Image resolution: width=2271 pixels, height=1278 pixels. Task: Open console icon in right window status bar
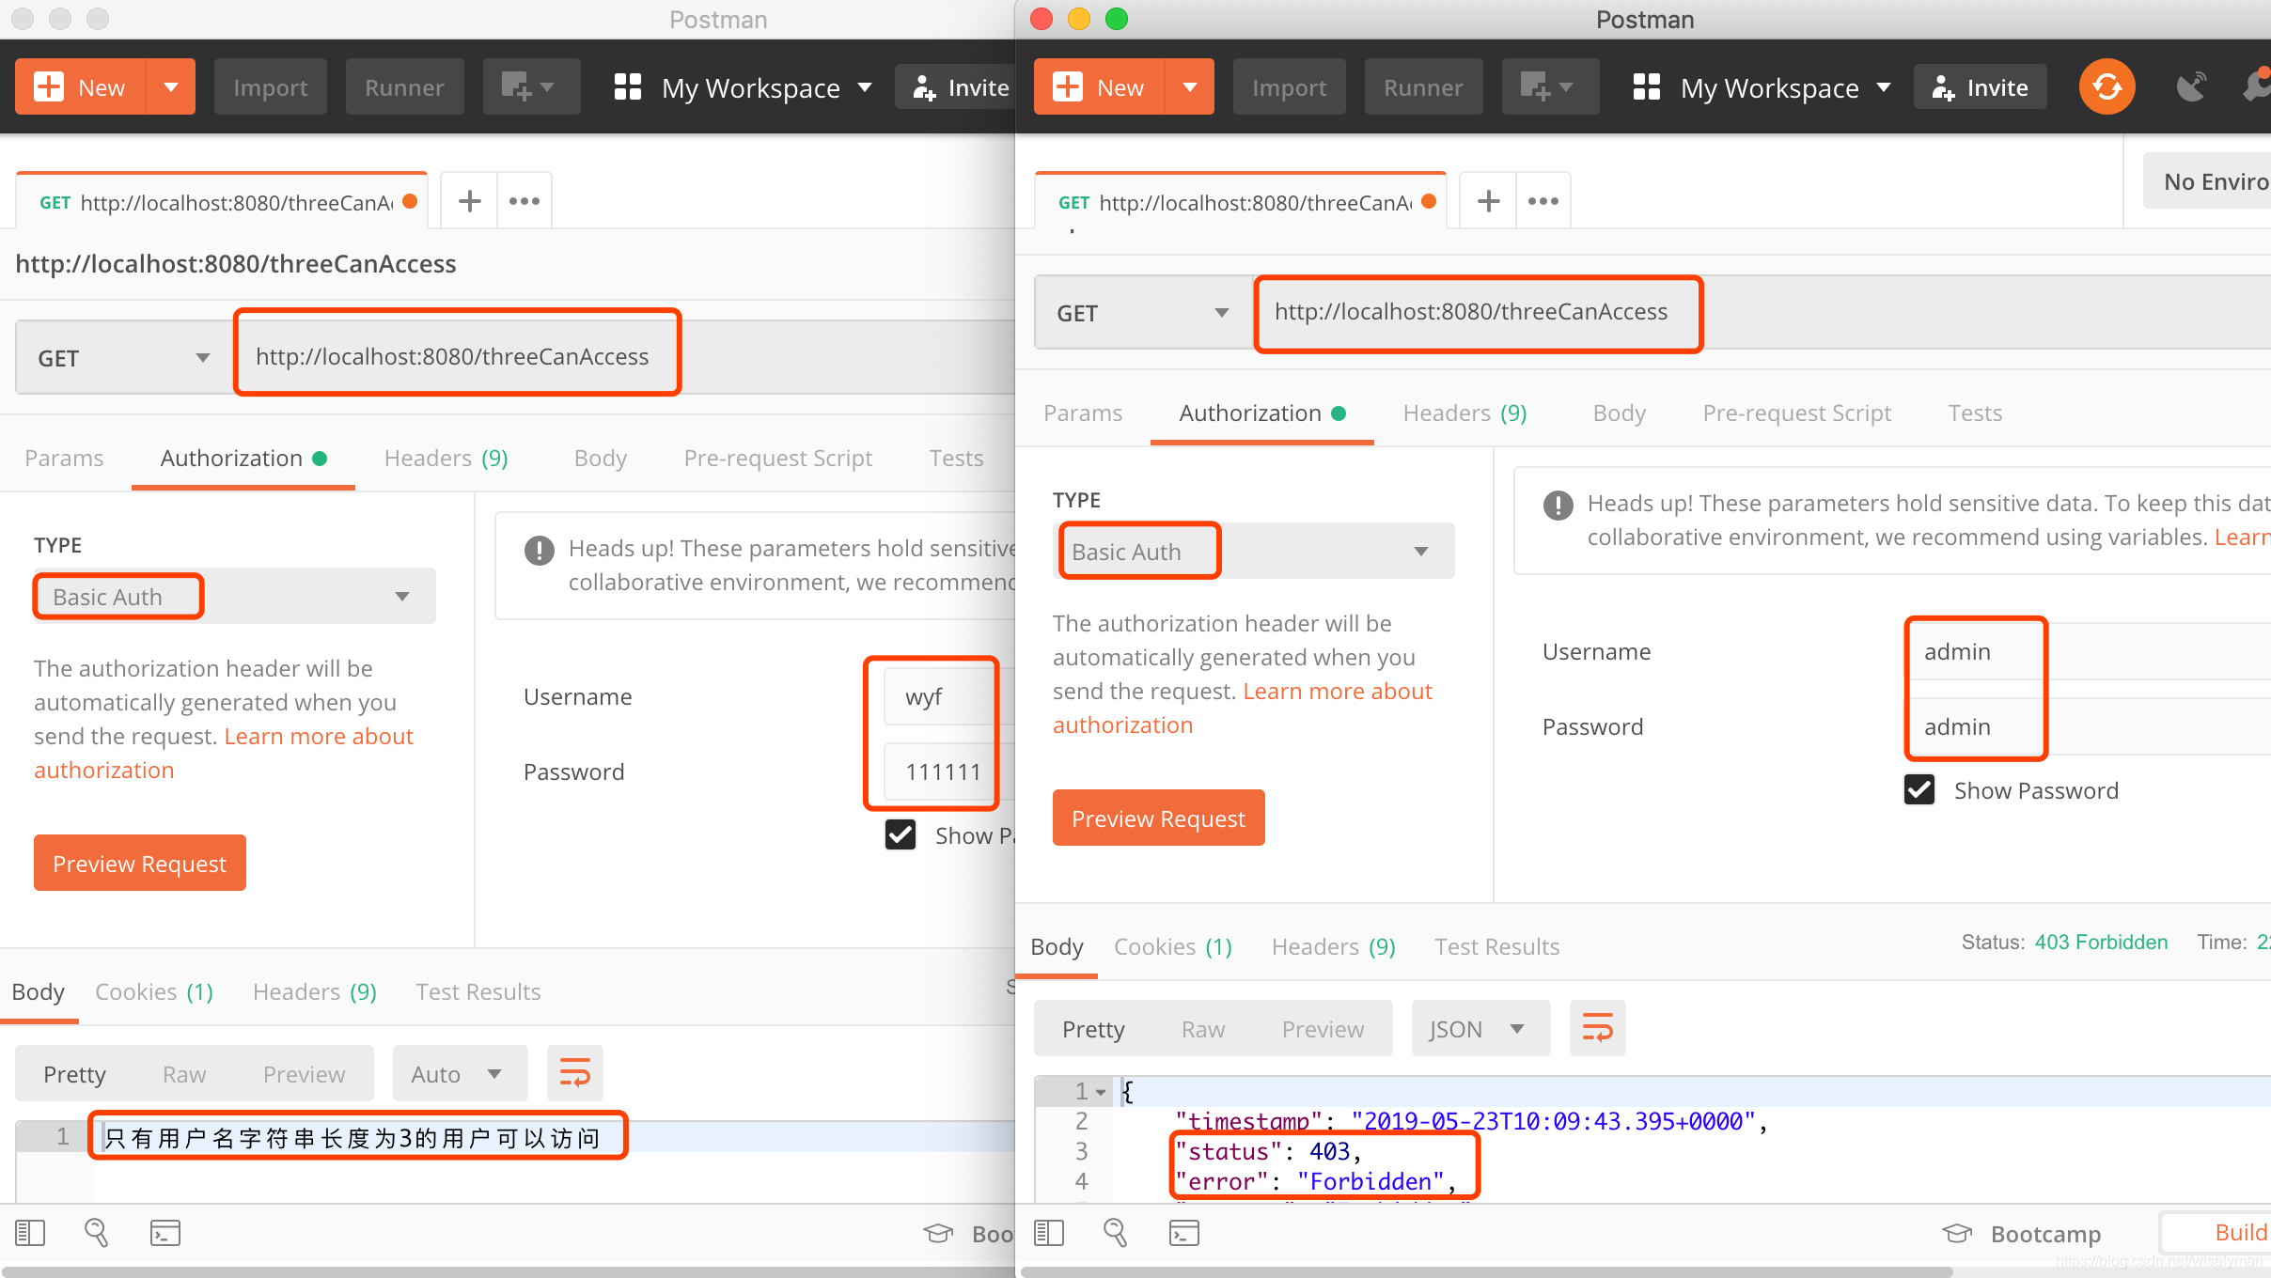click(x=1184, y=1233)
